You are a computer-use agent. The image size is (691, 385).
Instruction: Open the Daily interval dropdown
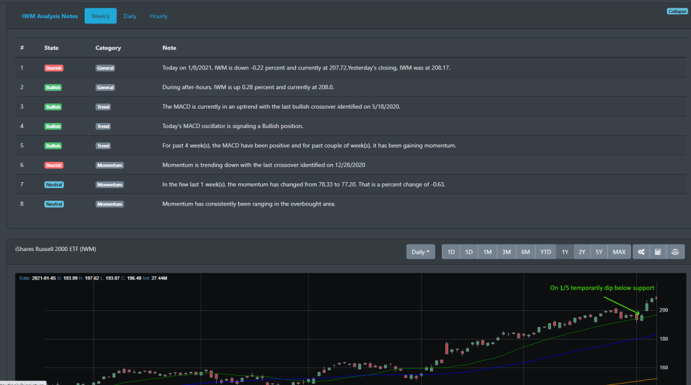[x=420, y=252]
